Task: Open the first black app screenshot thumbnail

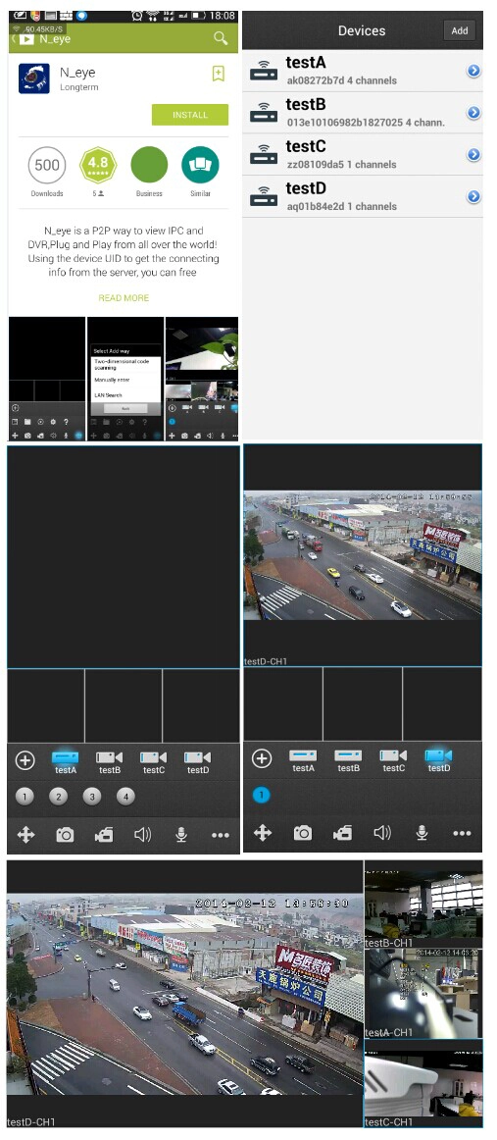Action: 47,379
